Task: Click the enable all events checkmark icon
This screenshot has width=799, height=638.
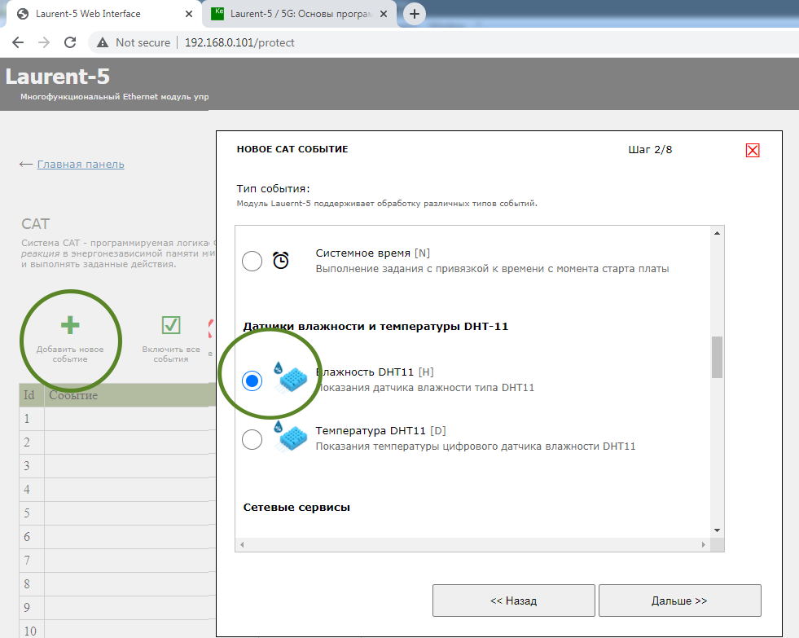Action: (171, 326)
